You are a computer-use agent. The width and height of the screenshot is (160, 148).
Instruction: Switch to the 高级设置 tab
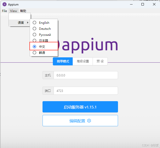click(83, 61)
